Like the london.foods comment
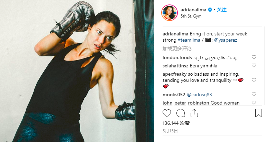 [254, 57]
